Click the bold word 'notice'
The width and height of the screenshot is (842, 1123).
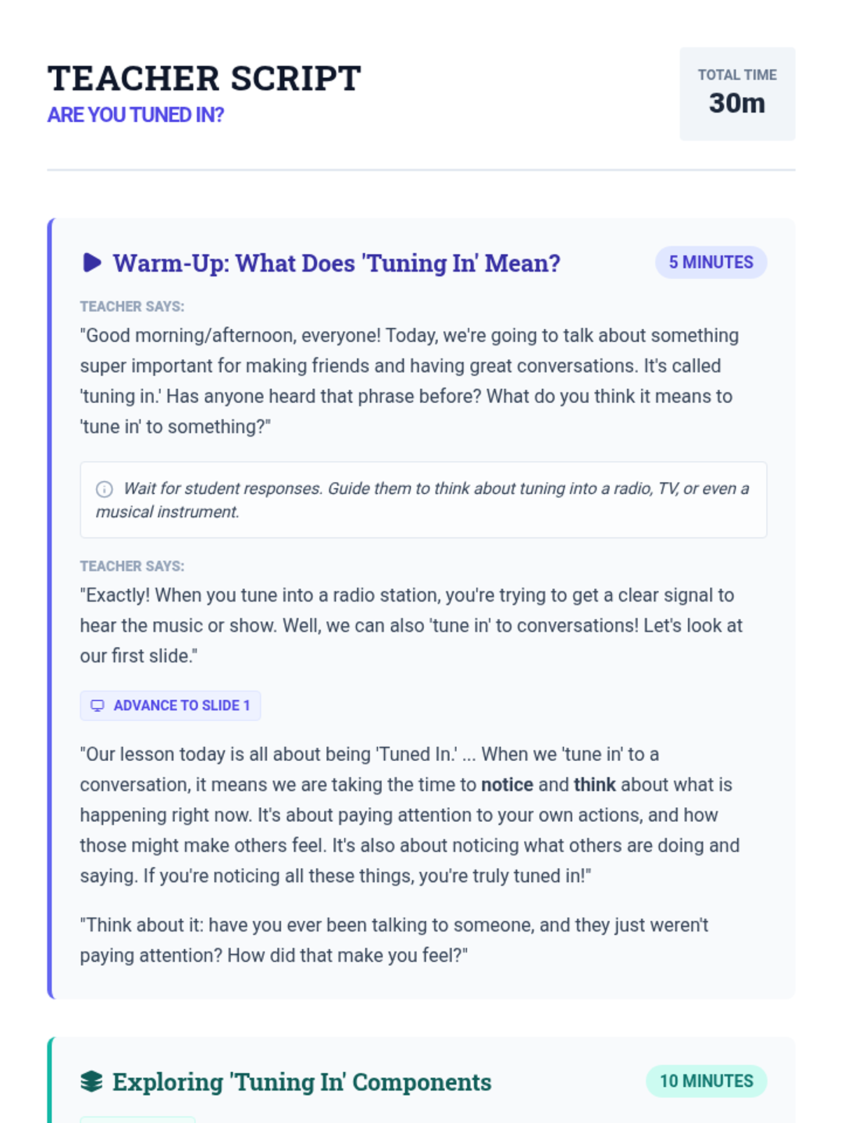pos(507,785)
